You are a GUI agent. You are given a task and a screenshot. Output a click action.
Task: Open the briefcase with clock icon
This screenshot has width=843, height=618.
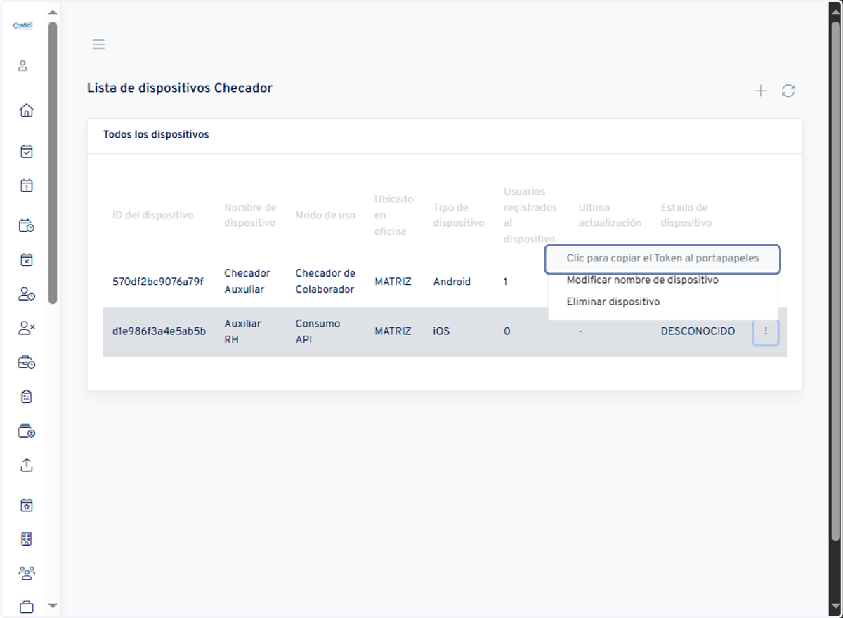pos(26,362)
